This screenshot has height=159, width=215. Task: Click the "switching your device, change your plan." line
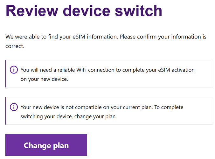click(x=69, y=116)
